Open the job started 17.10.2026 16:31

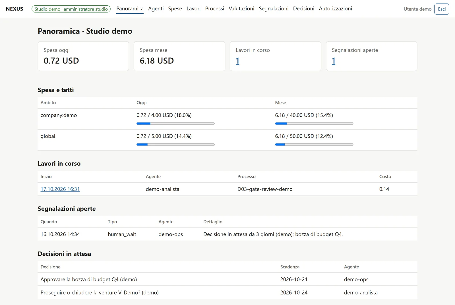pyautogui.click(x=60, y=189)
